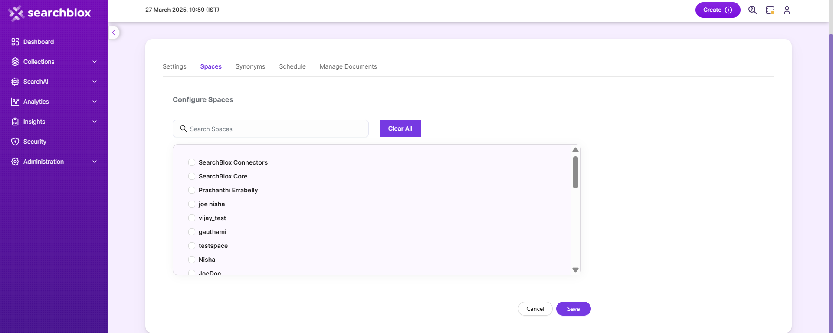Check the Prashanthi Errabelly space
833x333 pixels.
pyautogui.click(x=192, y=190)
